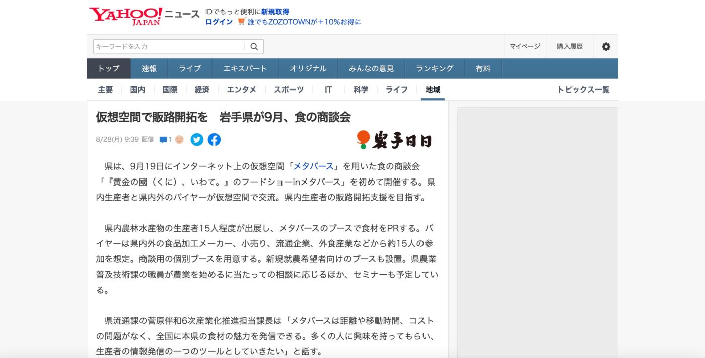Open the みんなの意見 tab
Screen dimensions: 705x358
[372, 69]
